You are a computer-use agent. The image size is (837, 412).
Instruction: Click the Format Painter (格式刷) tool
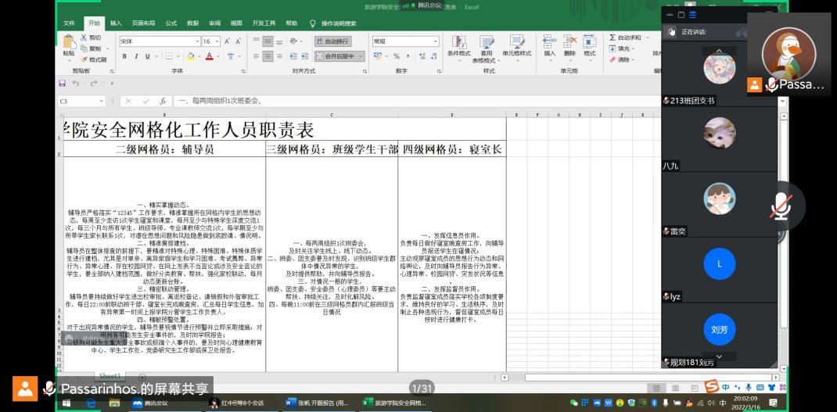point(94,59)
